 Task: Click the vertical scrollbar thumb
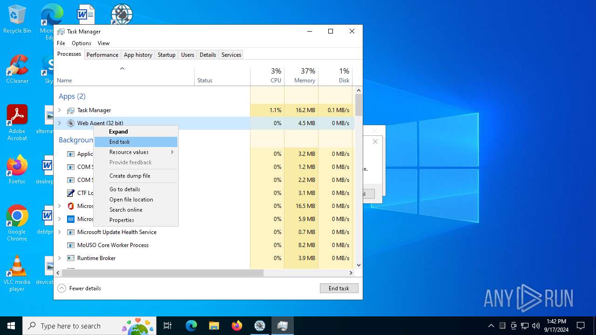click(x=359, y=105)
